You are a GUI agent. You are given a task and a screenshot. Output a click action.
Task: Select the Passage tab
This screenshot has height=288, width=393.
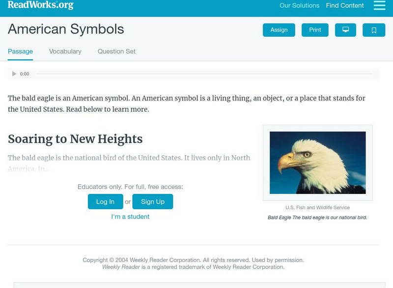(20, 51)
